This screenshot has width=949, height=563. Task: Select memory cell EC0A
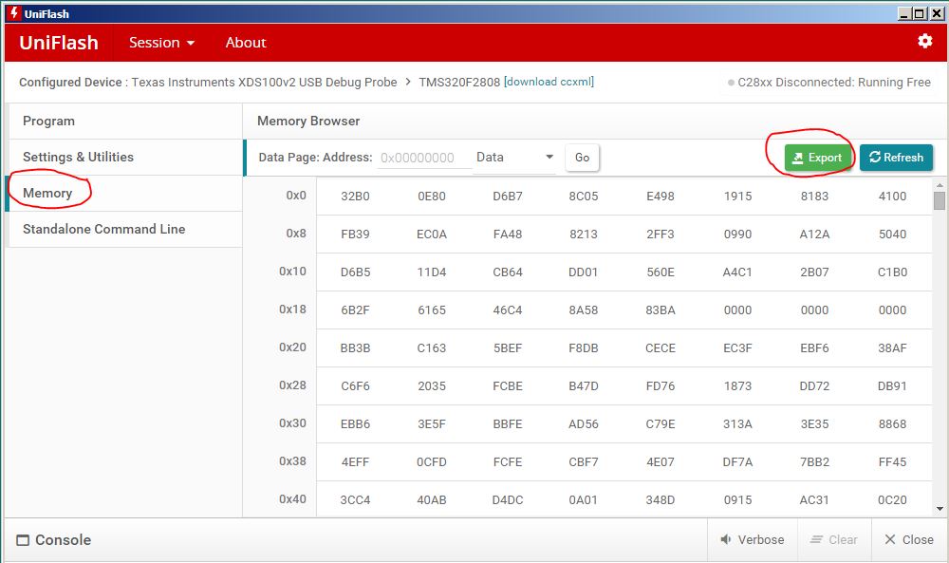click(x=432, y=235)
